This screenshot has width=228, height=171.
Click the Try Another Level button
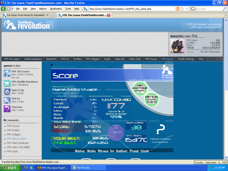[x=140, y=88]
